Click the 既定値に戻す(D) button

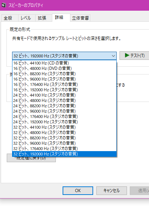pyautogui.click(x=31, y=159)
